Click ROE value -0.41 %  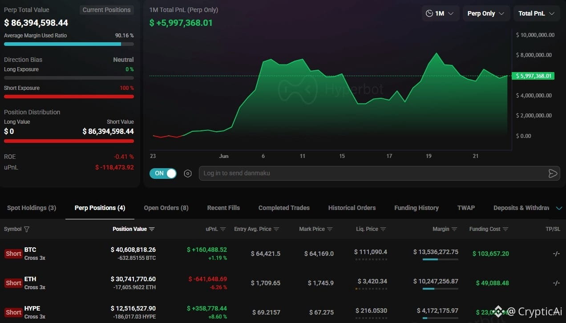[123, 157]
